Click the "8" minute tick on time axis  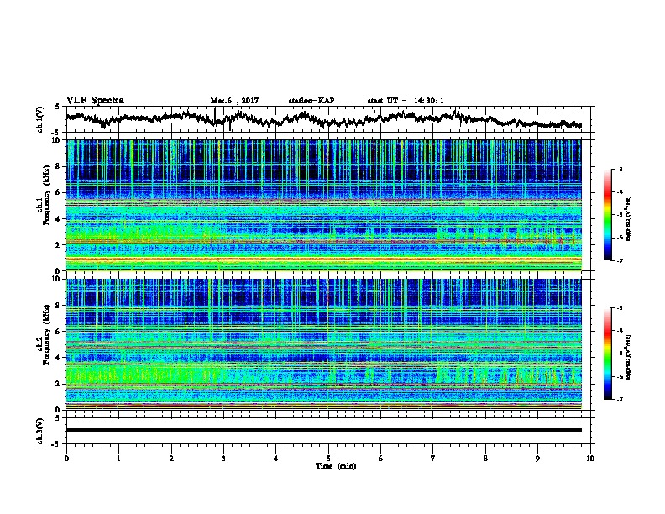(x=485, y=458)
